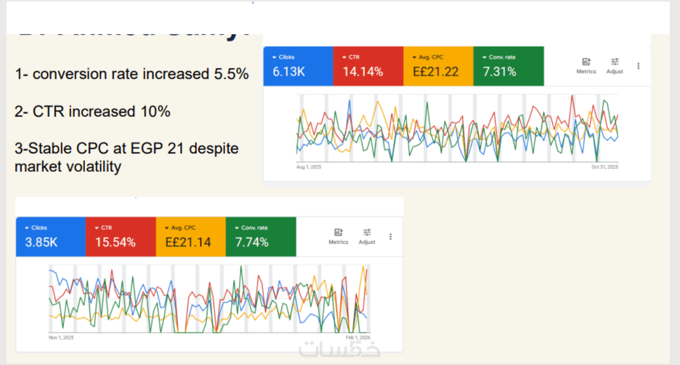
Task: Click the Oct 31, 2025 axis date label
Action: coord(604,167)
